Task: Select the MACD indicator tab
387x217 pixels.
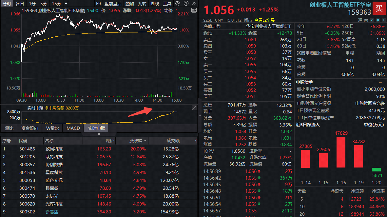Action: [73, 128]
